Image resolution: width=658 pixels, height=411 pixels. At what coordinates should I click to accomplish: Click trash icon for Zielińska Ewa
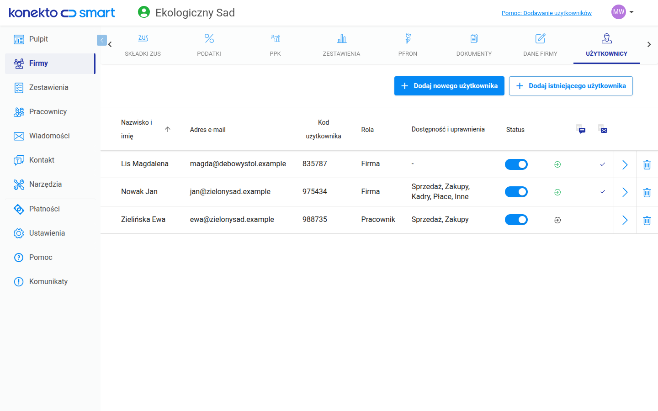(x=647, y=221)
